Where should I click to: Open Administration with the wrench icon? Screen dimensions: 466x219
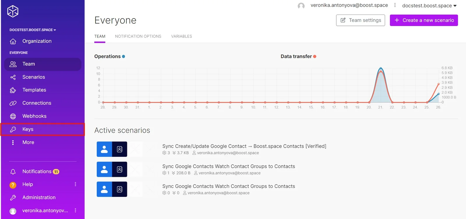(x=13, y=197)
